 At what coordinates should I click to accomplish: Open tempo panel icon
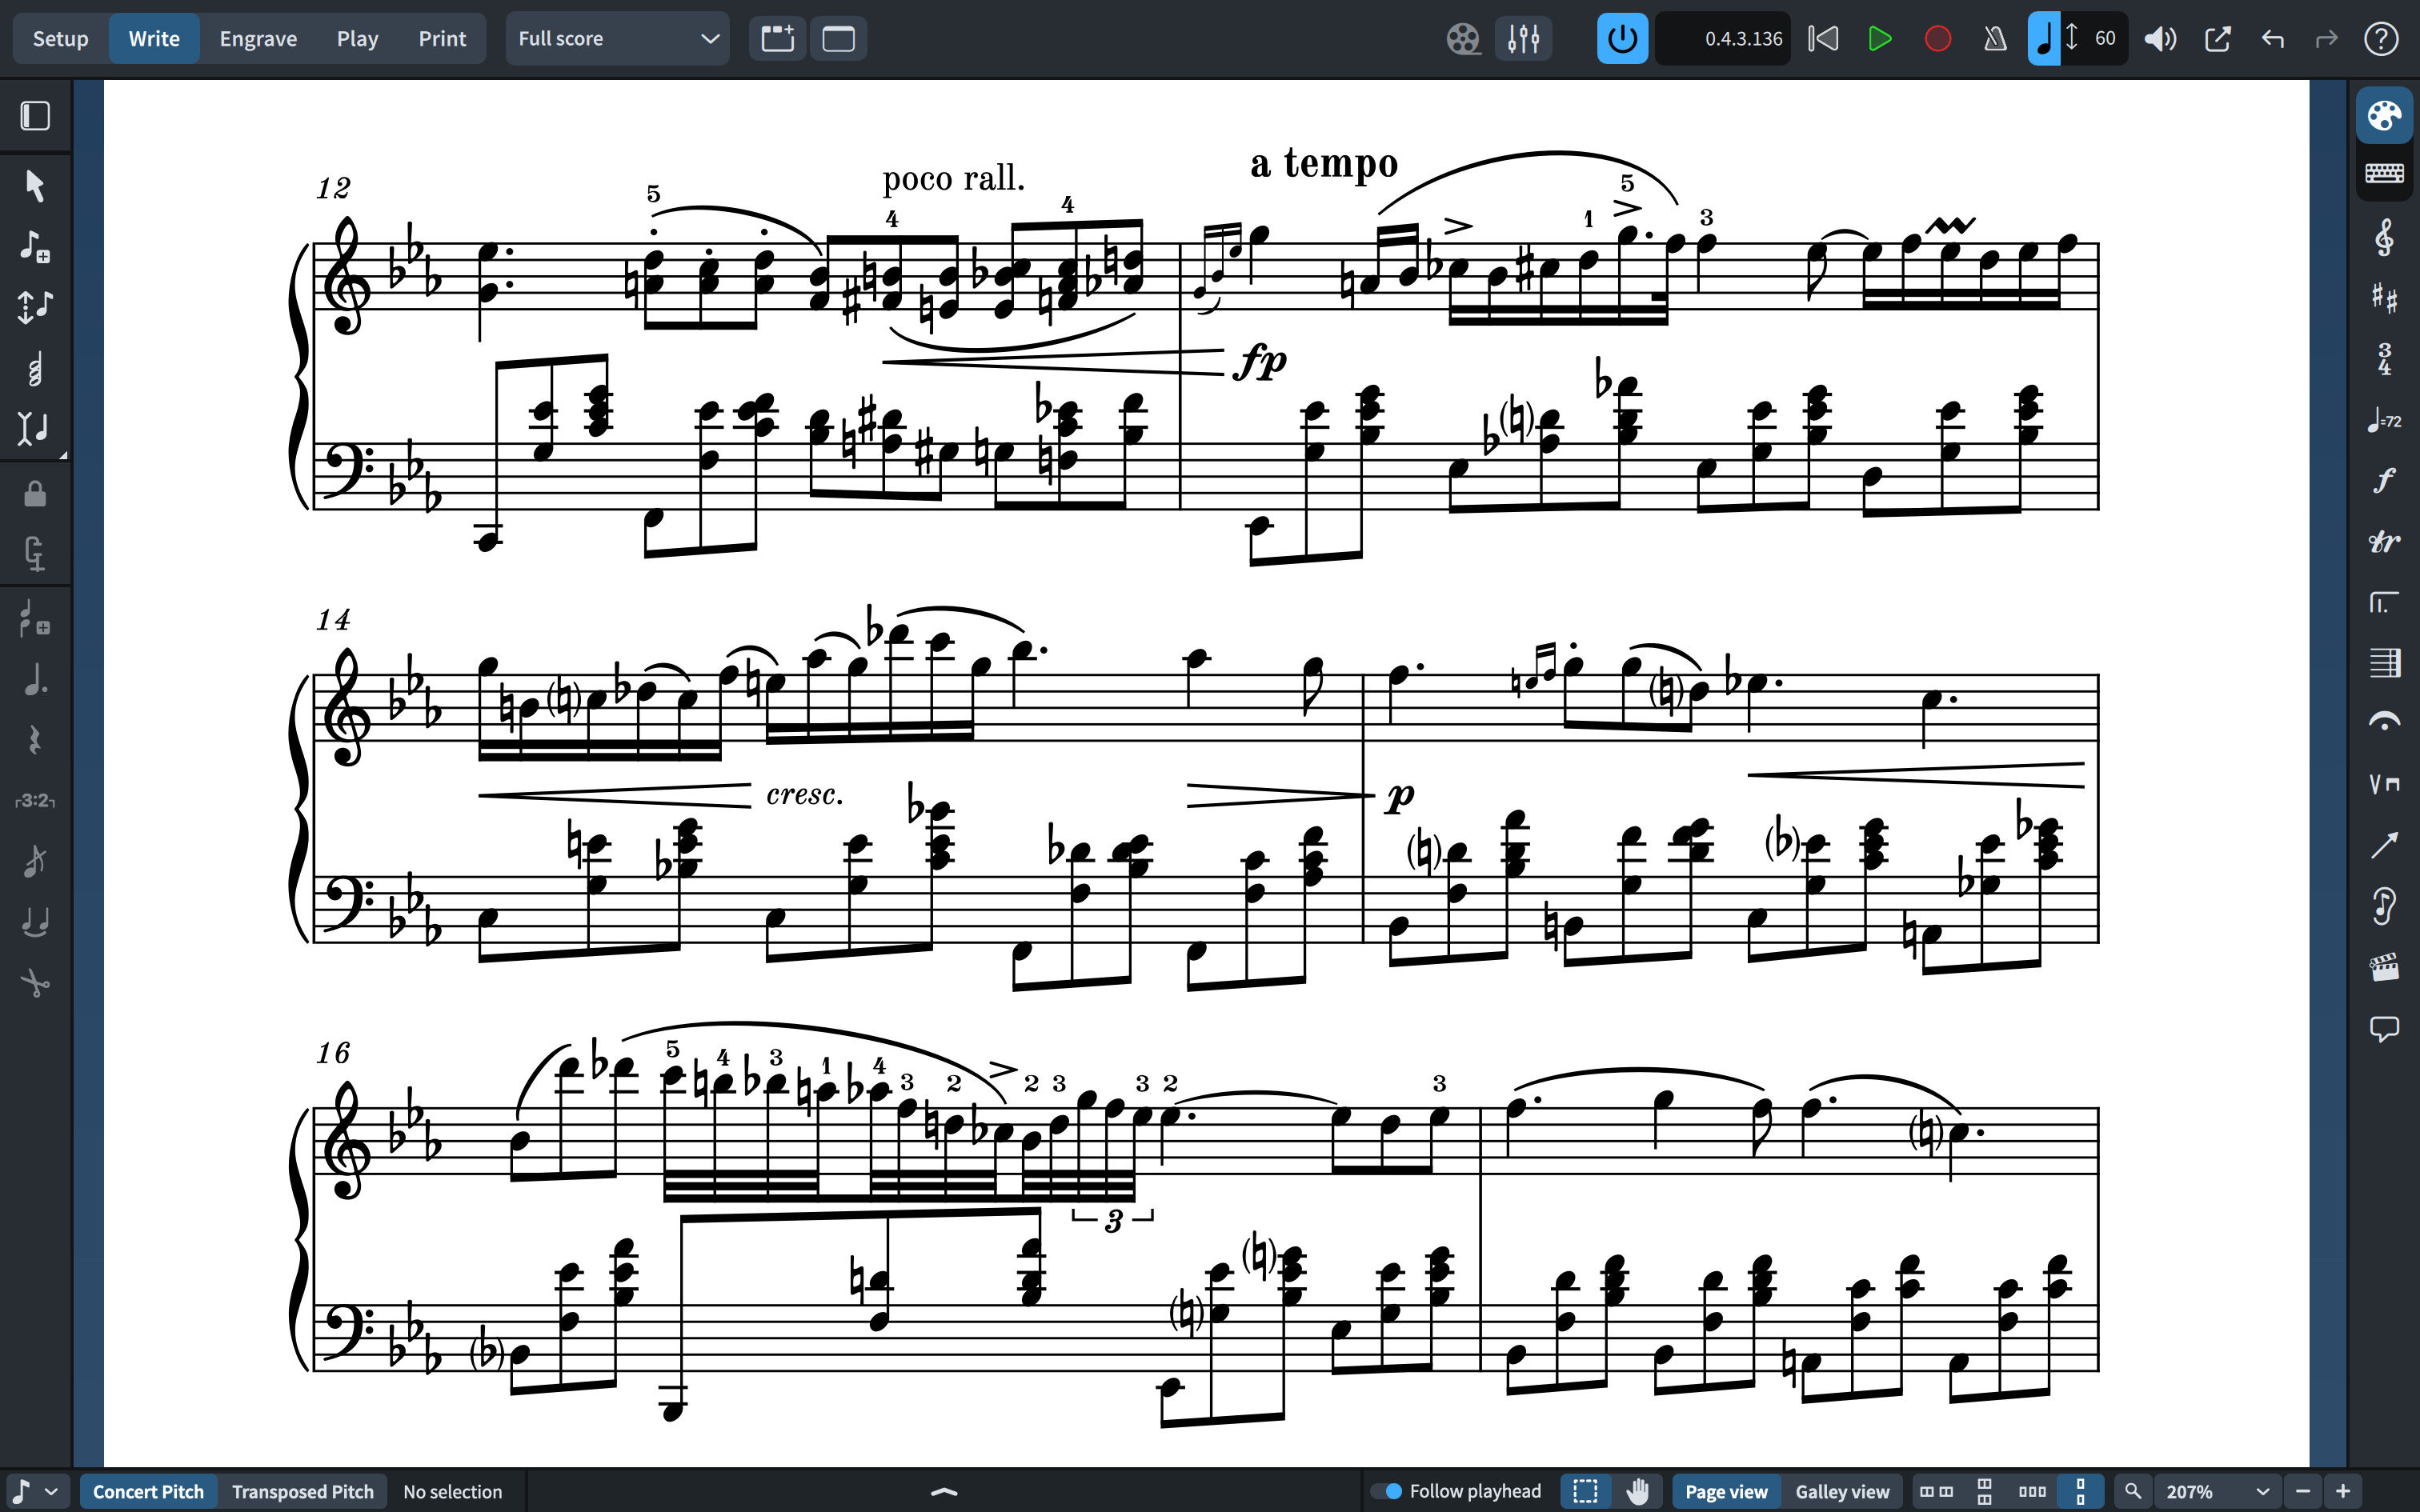click(x=2384, y=420)
